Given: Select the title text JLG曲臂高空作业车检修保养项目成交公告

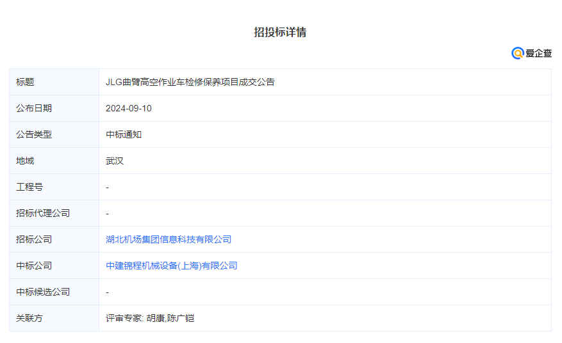Looking at the screenshot, I should [x=190, y=82].
